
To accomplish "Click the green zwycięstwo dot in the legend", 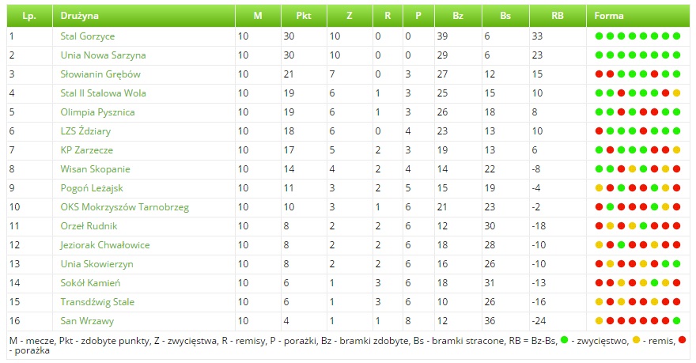I will [564, 340].
